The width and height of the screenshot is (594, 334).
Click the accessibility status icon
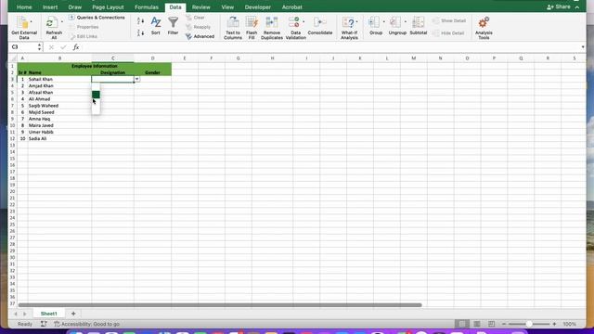tap(57, 324)
